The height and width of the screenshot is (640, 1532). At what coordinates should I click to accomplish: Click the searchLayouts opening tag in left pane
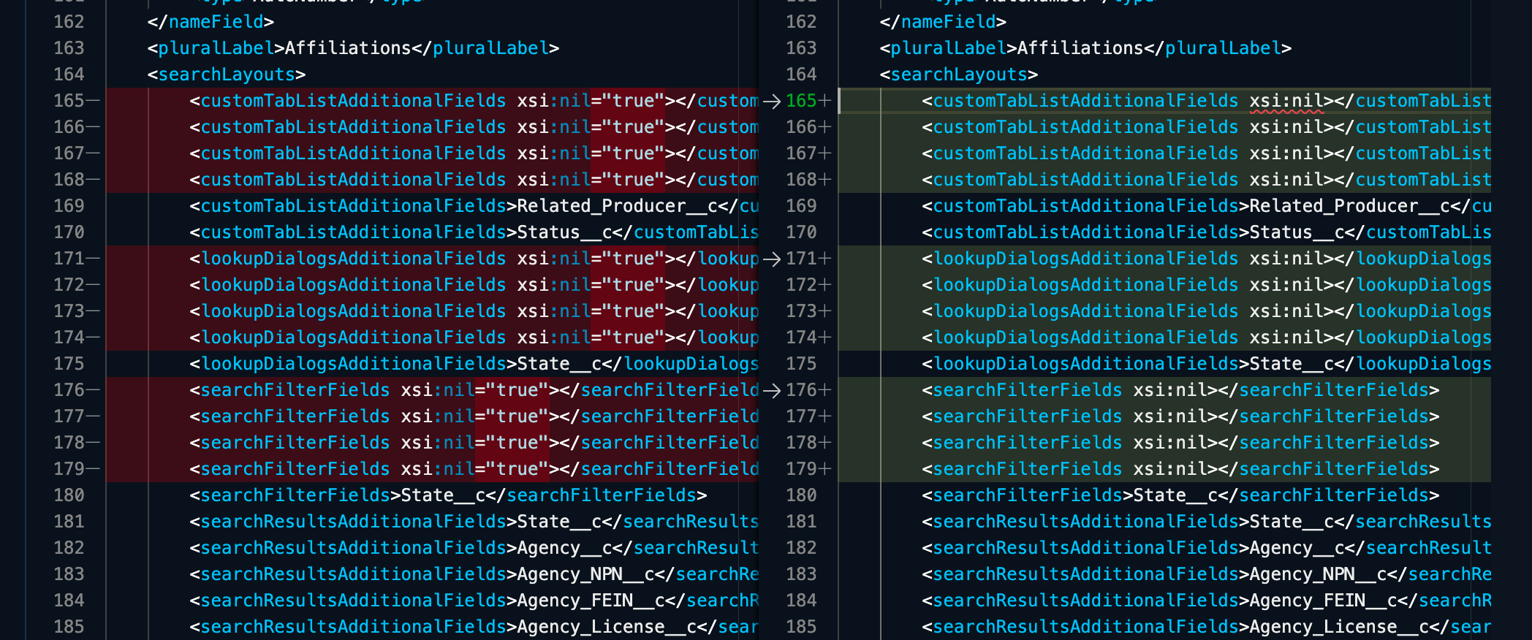click(x=227, y=75)
